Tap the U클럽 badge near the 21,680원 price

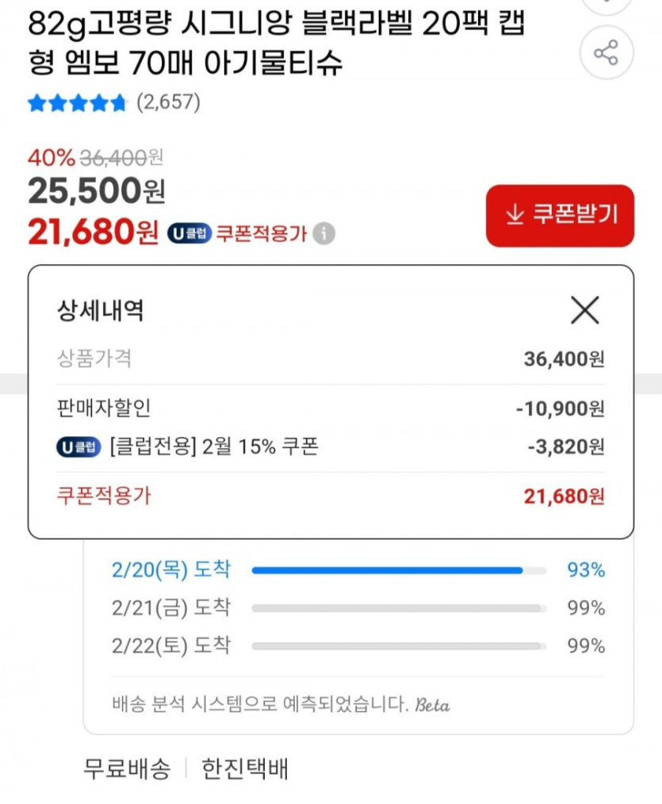point(189,234)
